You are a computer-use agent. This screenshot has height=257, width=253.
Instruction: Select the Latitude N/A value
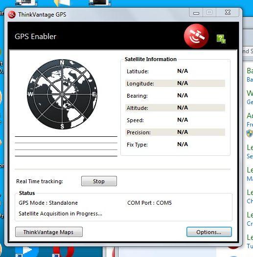(183, 71)
